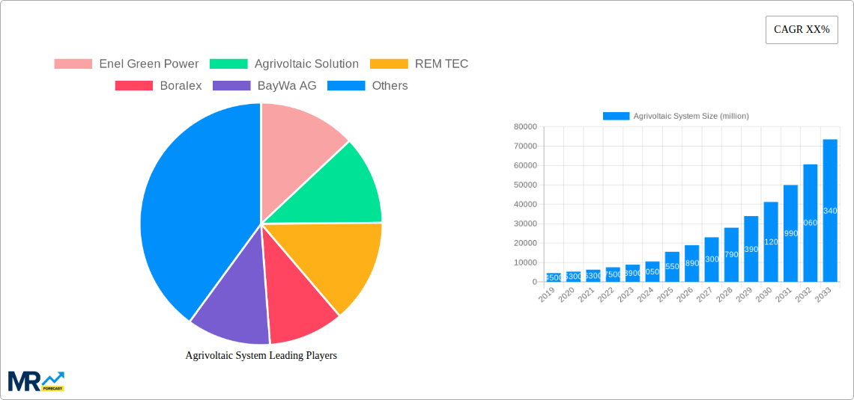Viewport: 854px width, 400px height.
Task: Hide the Others legend series
Action: click(x=389, y=86)
